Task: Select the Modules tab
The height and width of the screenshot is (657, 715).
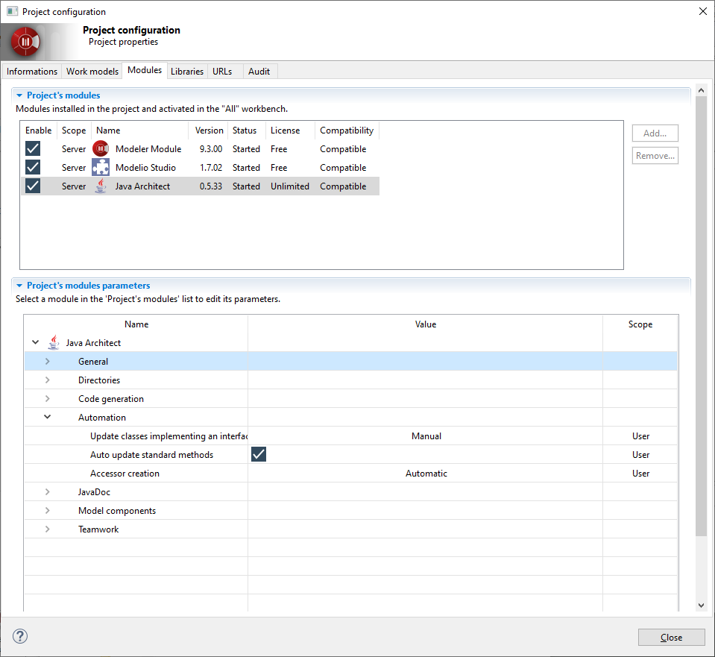Action: pyautogui.click(x=145, y=70)
